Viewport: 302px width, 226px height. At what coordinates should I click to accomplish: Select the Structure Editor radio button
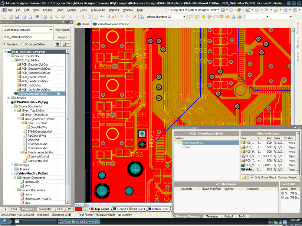pos(23,44)
